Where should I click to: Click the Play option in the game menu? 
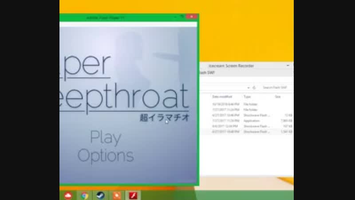pos(106,138)
